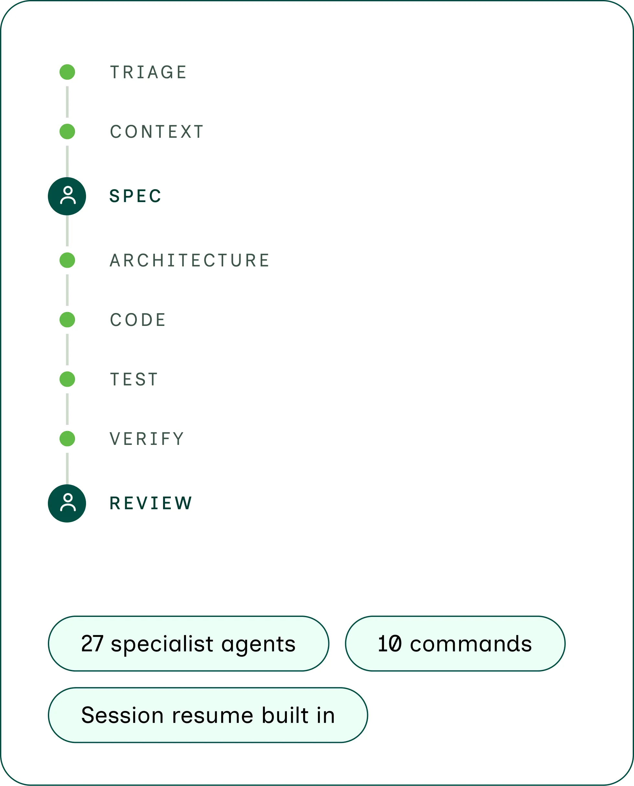The image size is (634, 786).
Task: Click connector line between TRIAGE and CONTEXT
Action: [x=67, y=102]
